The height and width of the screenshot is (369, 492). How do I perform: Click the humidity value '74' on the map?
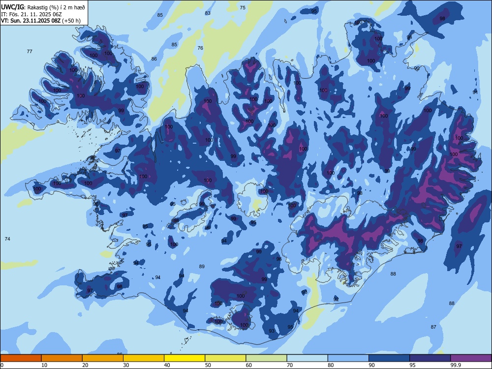click(7, 239)
